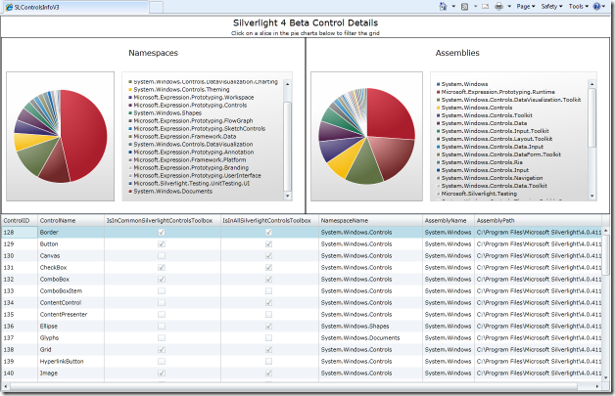Click the bright red slice in Assemblies pie
The height and width of the screenshot is (396, 615).
[x=389, y=113]
